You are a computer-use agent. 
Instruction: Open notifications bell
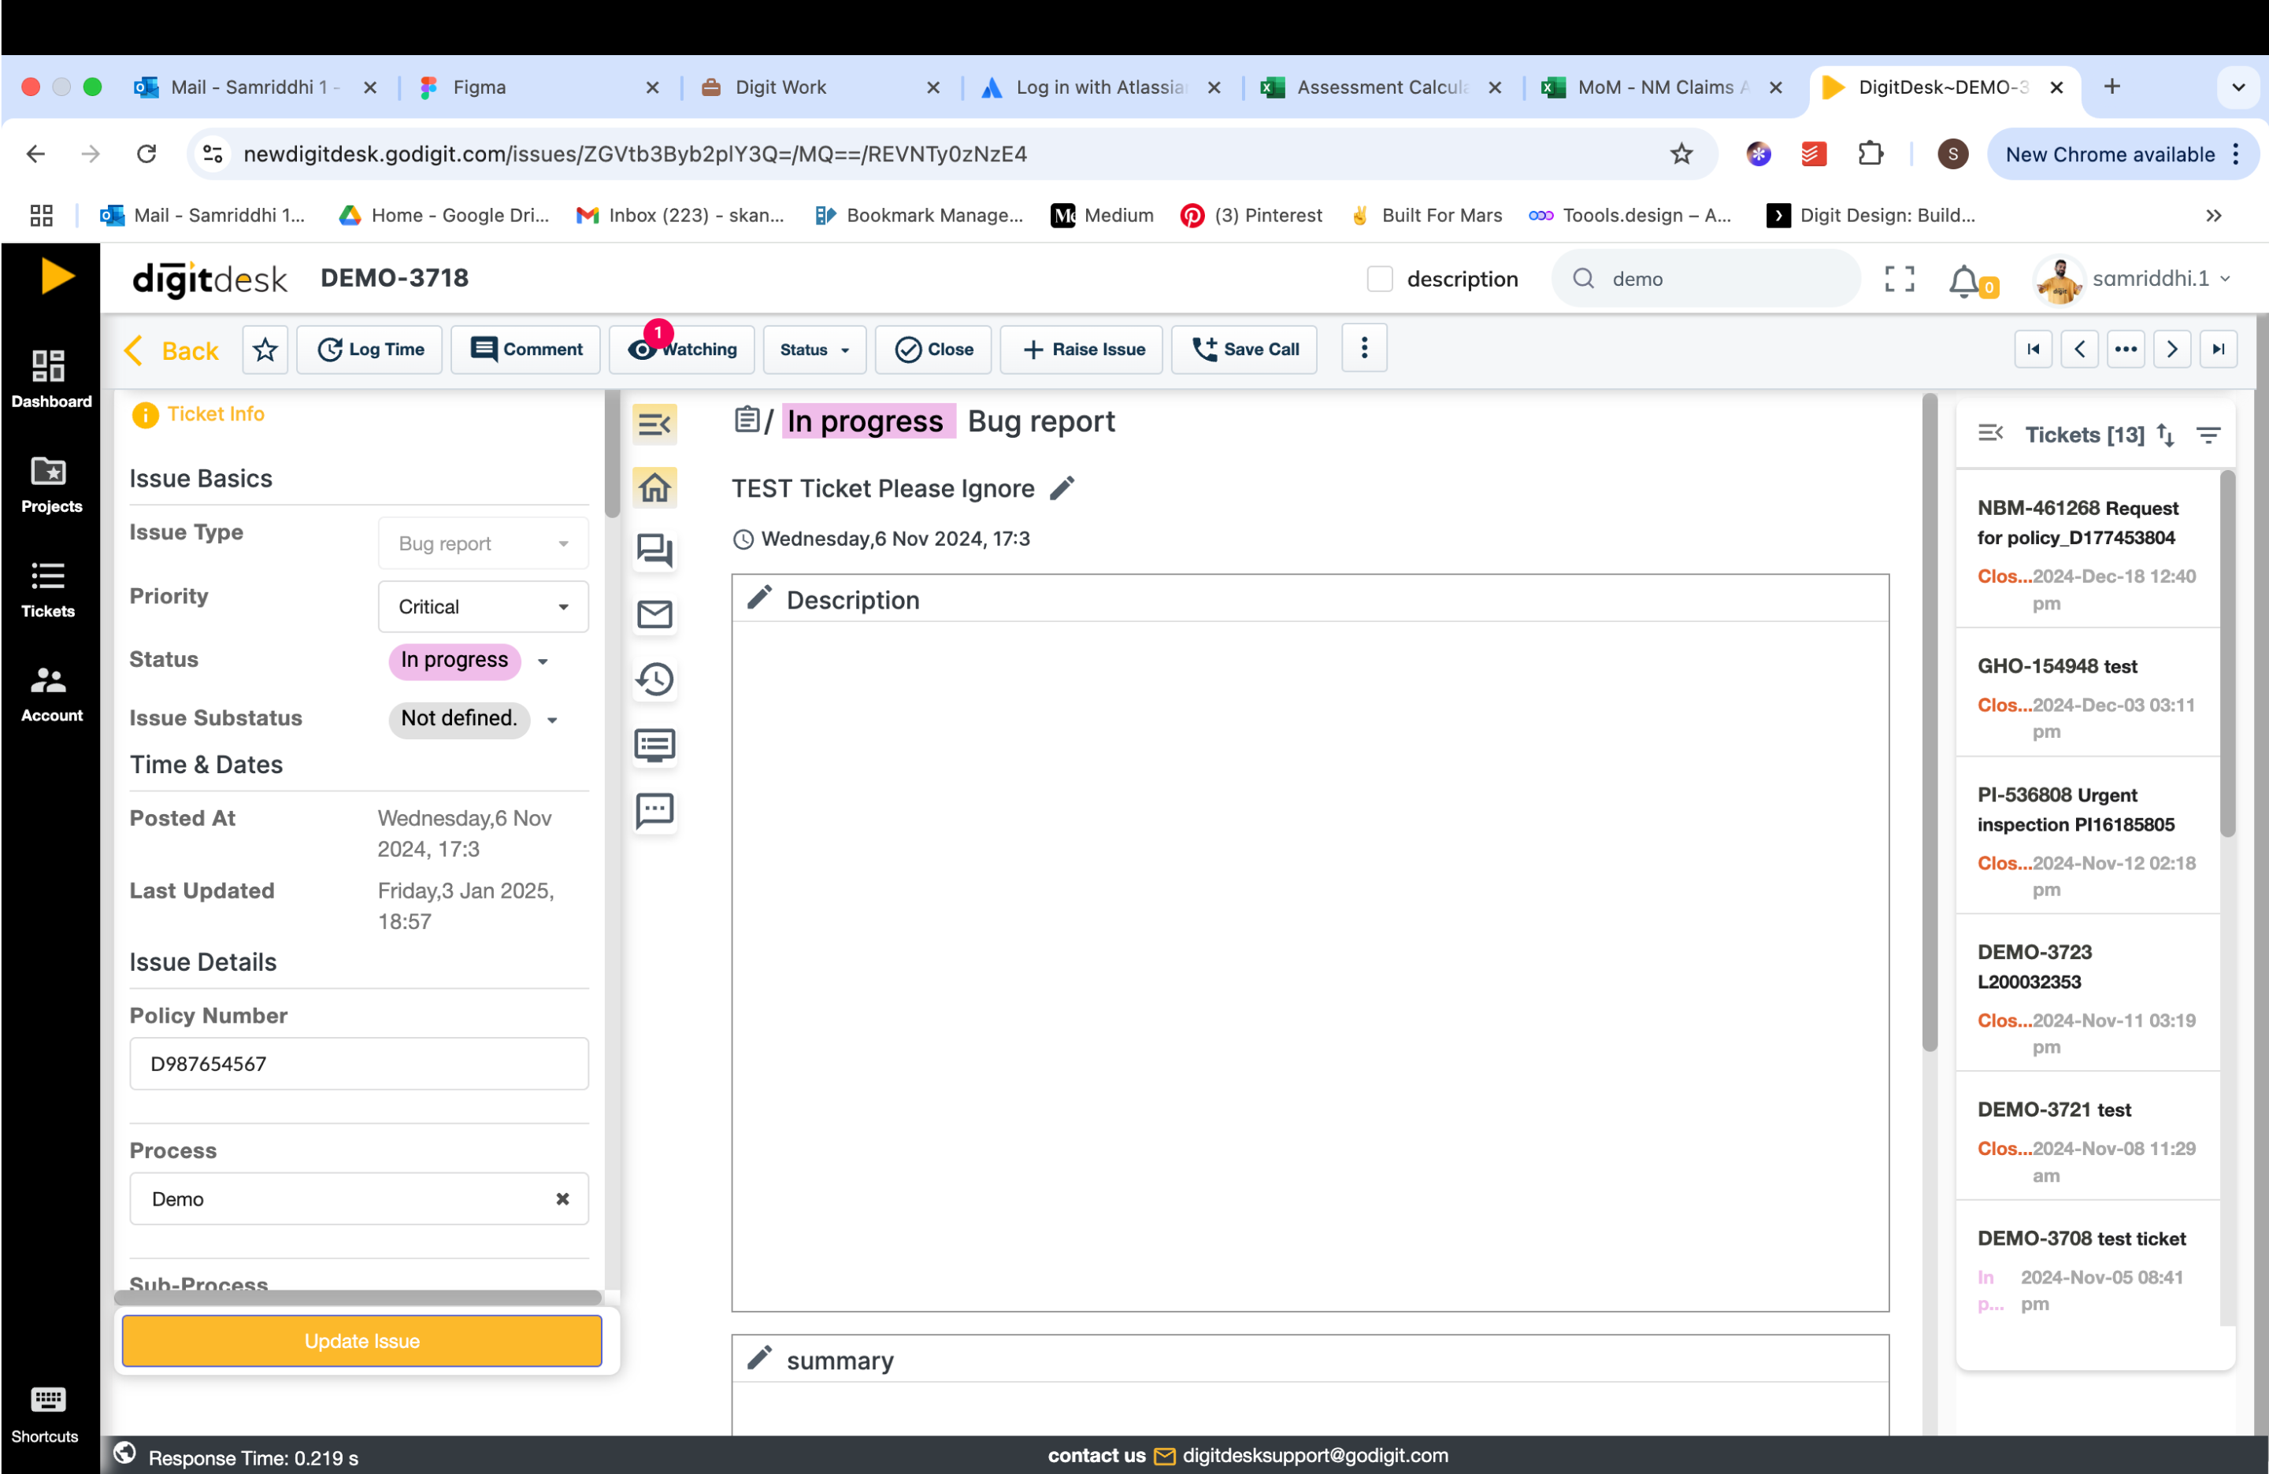tap(1964, 281)
